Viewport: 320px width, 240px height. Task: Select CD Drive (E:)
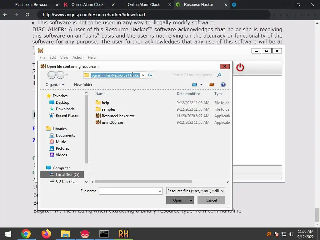[66, 181]
